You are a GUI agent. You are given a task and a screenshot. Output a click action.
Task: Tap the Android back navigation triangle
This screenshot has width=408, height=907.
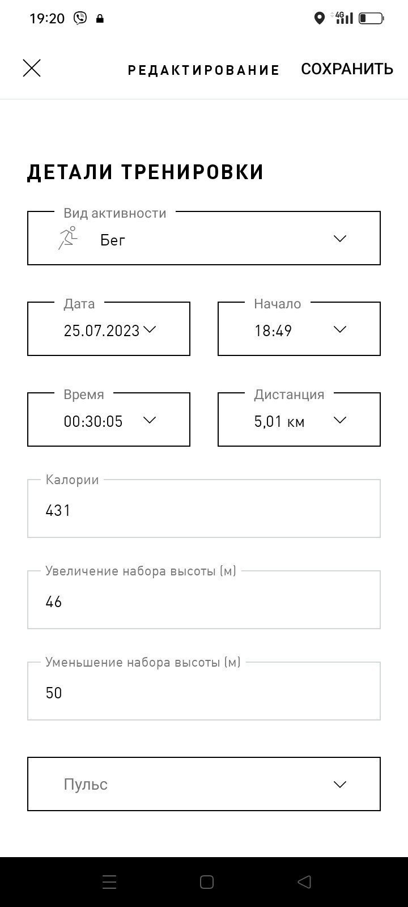(304, 881)
